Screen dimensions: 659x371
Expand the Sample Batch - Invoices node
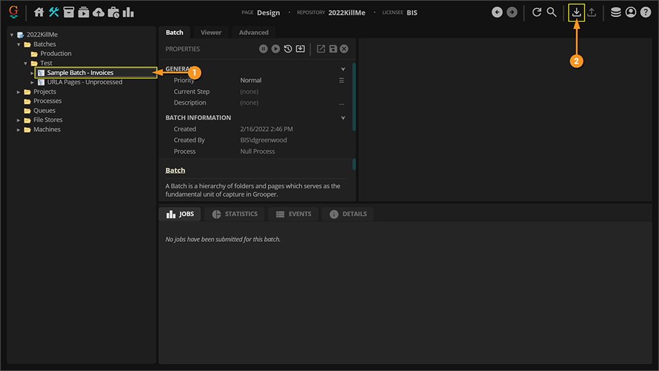click(32, 72)
